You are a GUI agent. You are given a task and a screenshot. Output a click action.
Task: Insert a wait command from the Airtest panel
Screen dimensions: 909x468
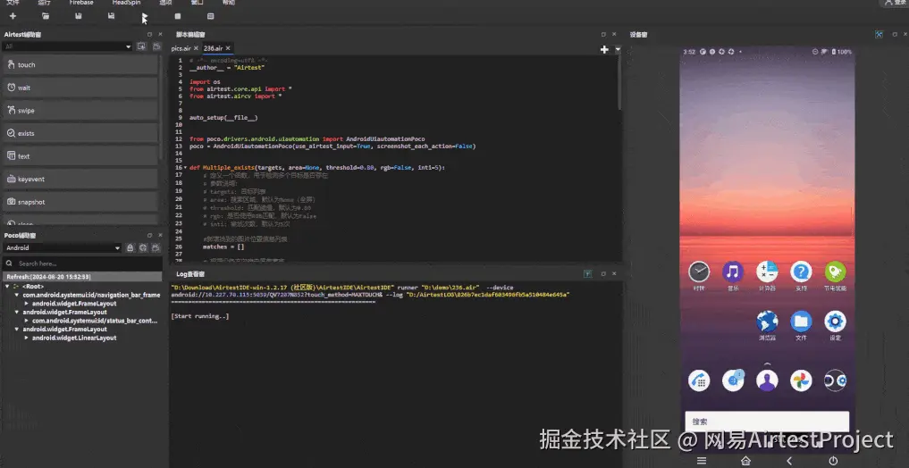80,88
